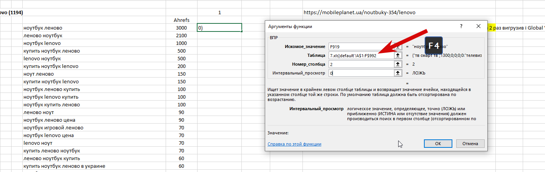Open help via question mark in dialog title
The height and width of the screenshot is (172, 545).
tap(461, 26)
